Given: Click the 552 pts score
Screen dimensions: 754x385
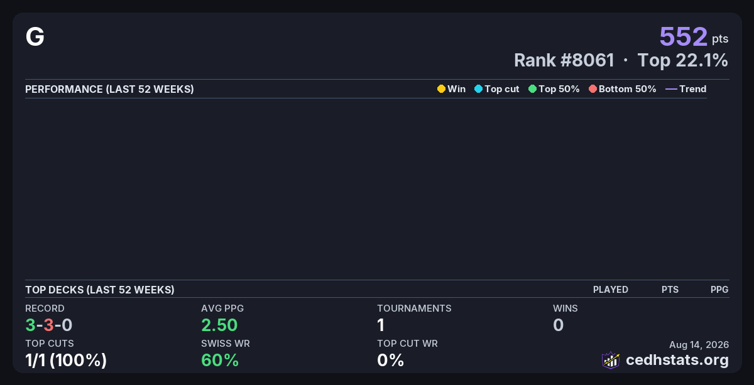Looking at the screenshot, I should [694, 36].
